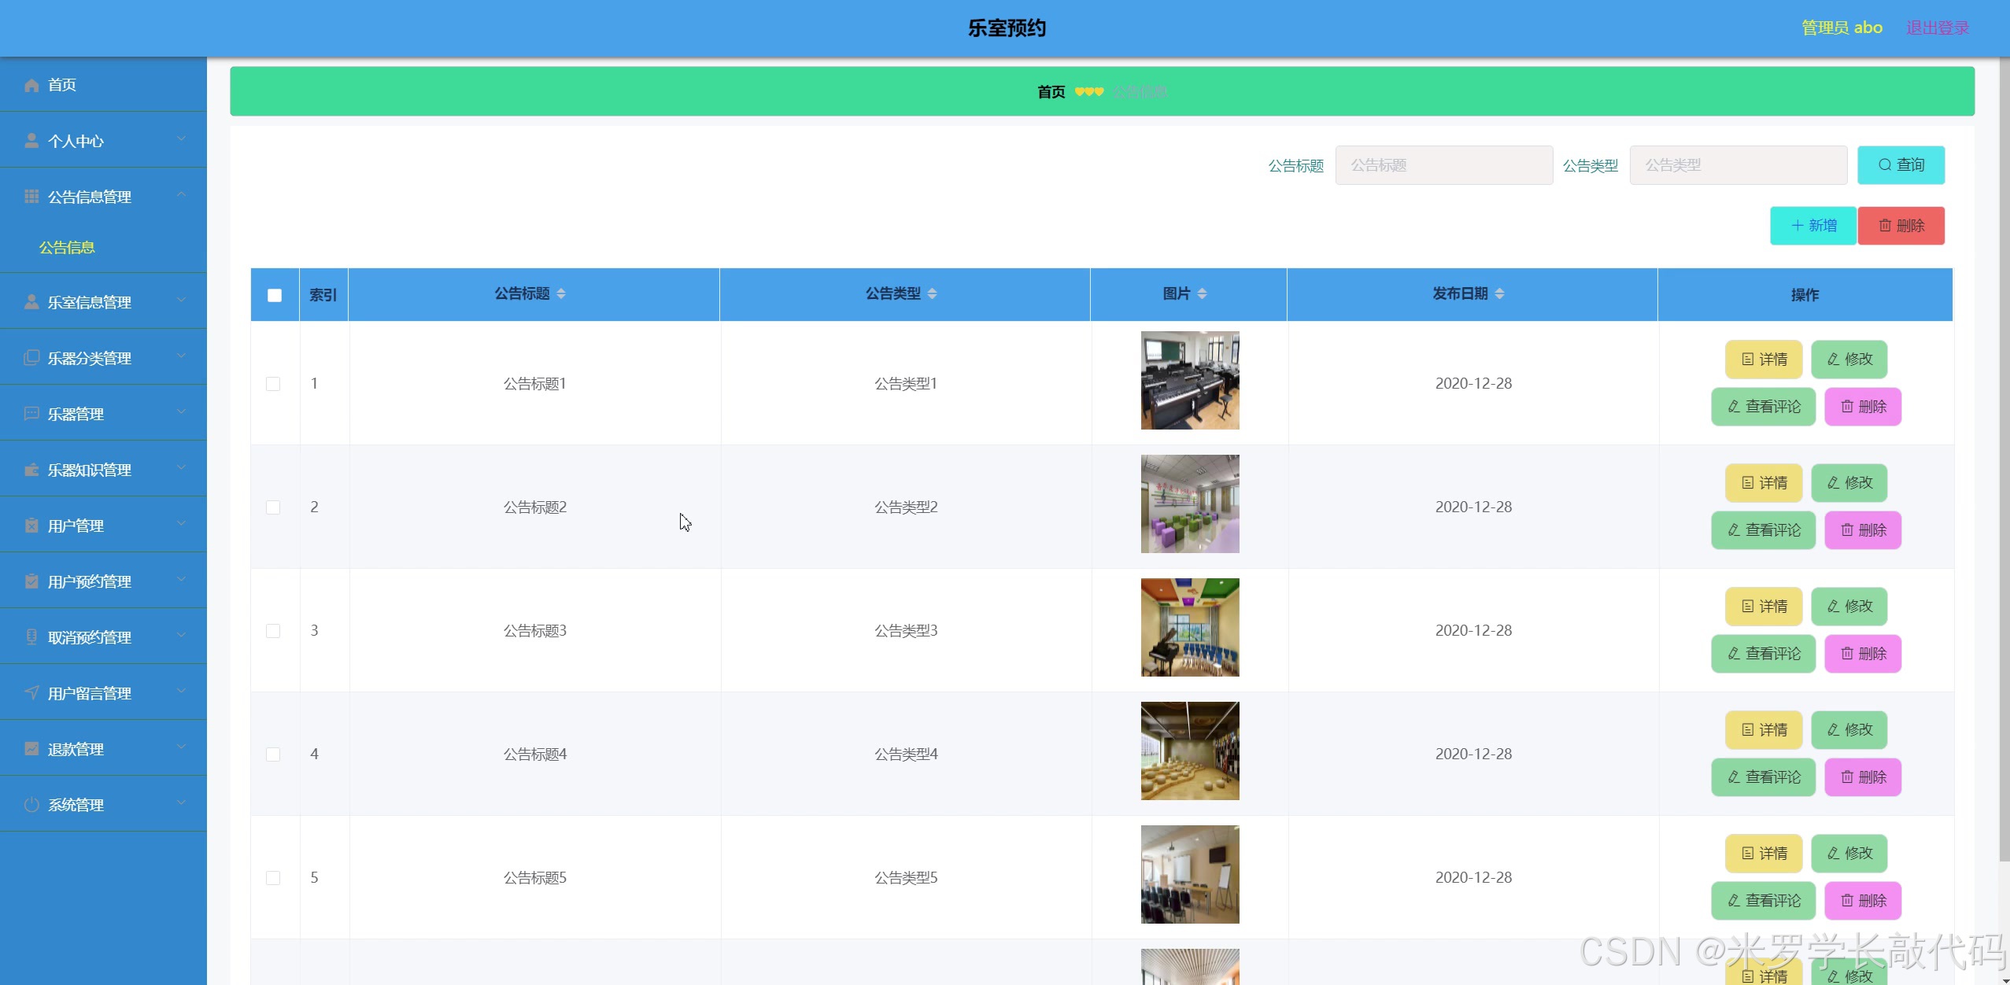Click the 图片 column sort arrows
The width and height of the screenshot is (2010, 985).
pyautogui.click(x=1202, y=293)
